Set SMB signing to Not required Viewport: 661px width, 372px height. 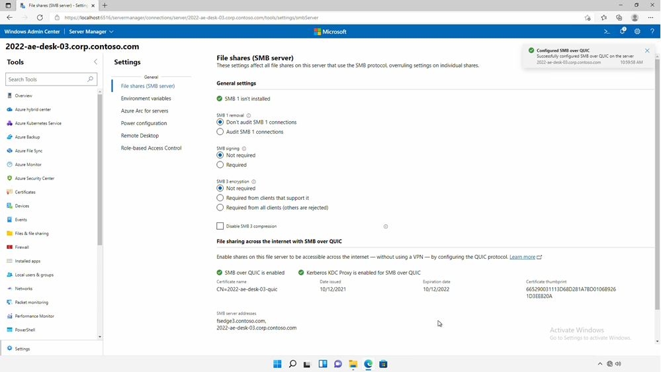[x=220, y=155]
